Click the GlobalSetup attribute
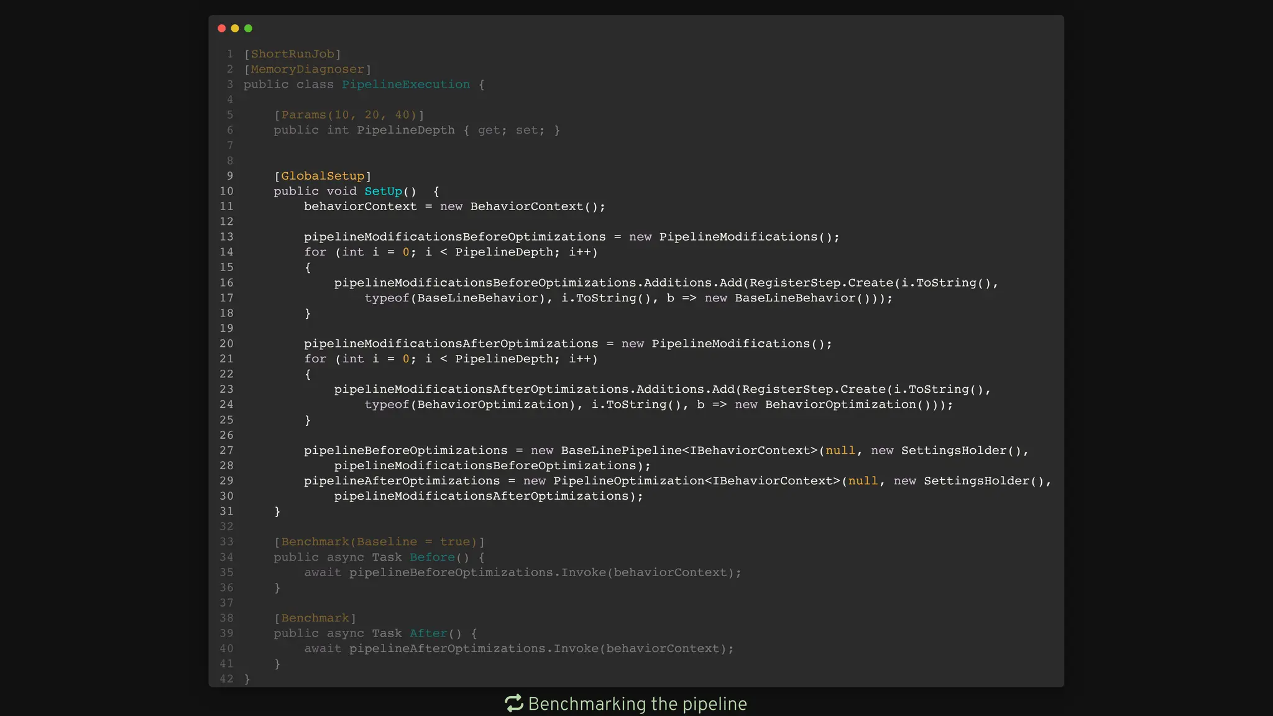This screenshot has height=716, width=1273. [323, 176]
